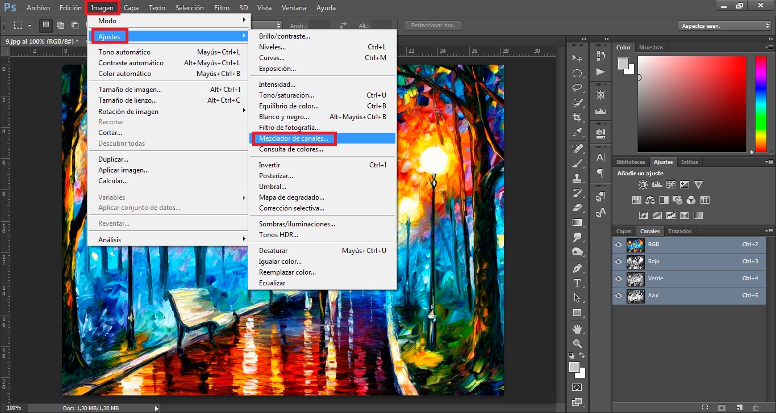Select the Horizontal Type tool
The image size is (776, 413).
click(x=577, y=283)
